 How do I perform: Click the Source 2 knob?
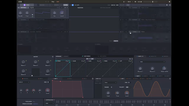(152, 68)
